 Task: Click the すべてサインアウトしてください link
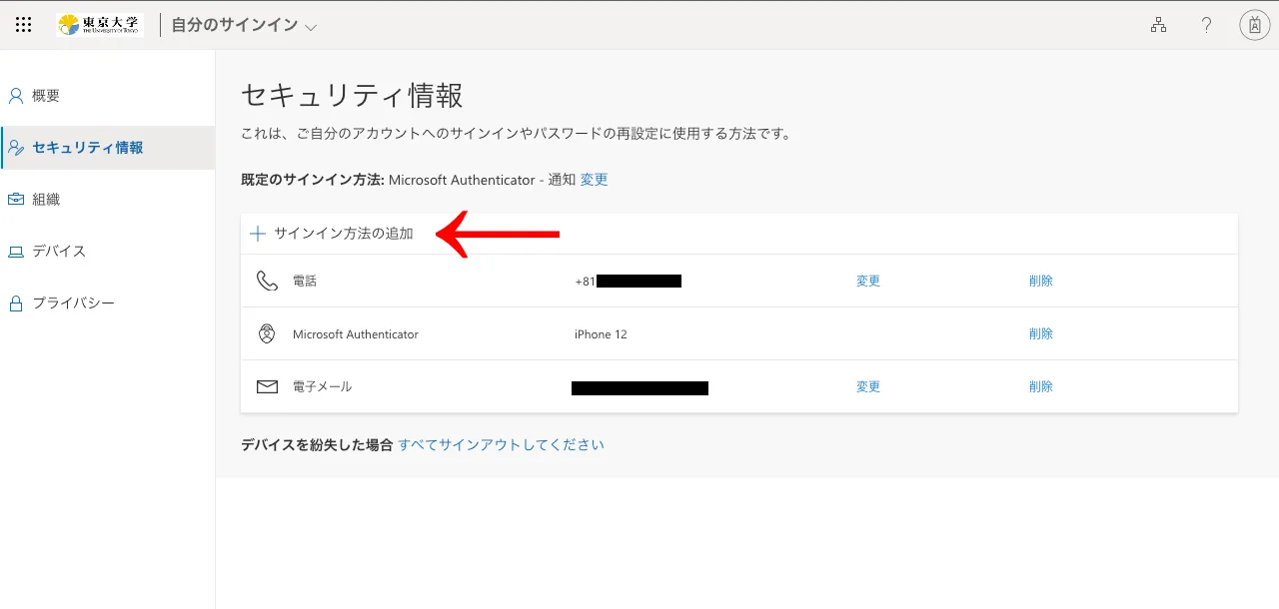[x=501, y=445]
